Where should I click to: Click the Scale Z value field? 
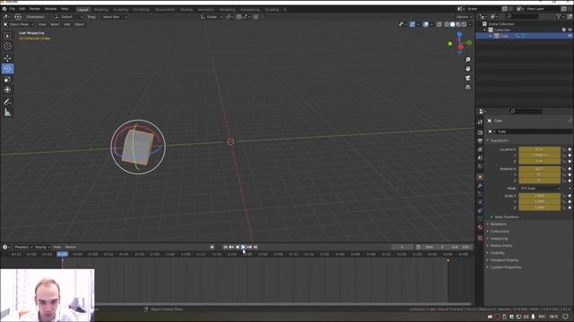(540, 208)
